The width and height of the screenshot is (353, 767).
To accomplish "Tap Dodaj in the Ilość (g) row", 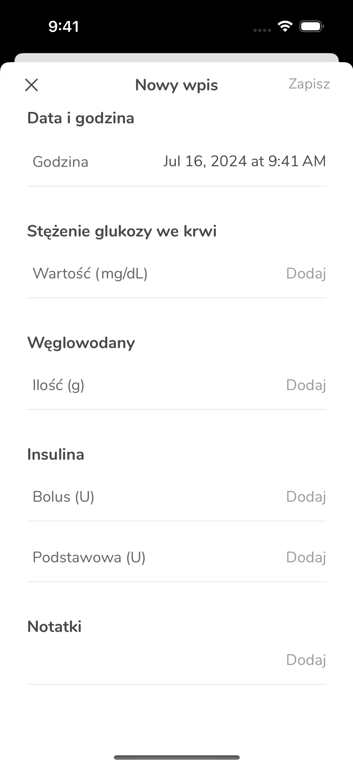I will coord(306,385).
